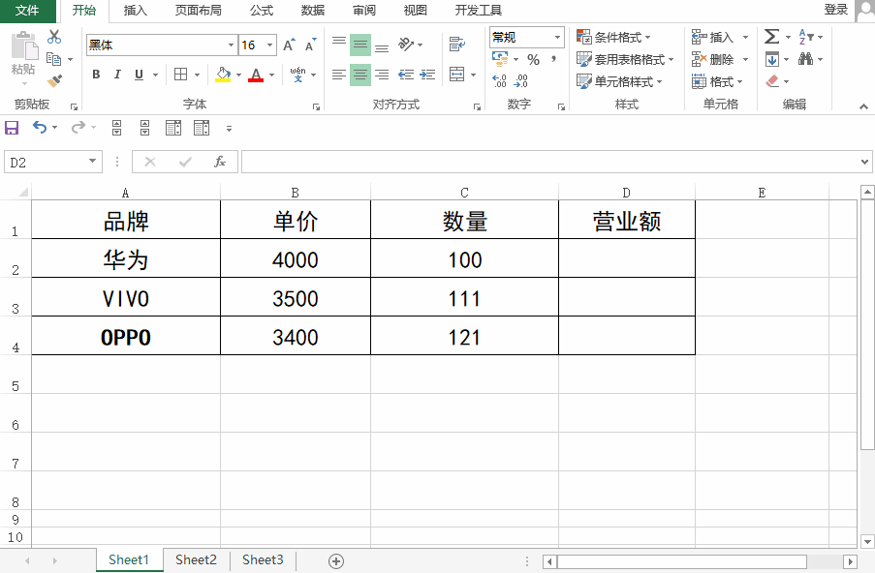Click the Undo arrow

(39, 128)
